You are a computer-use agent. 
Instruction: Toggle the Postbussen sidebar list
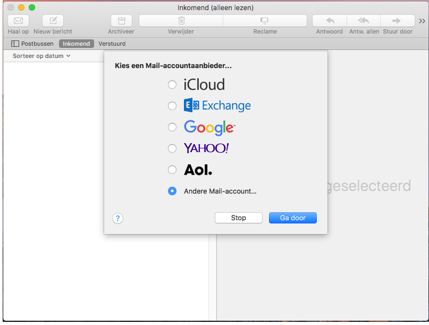tap(32, 44)
